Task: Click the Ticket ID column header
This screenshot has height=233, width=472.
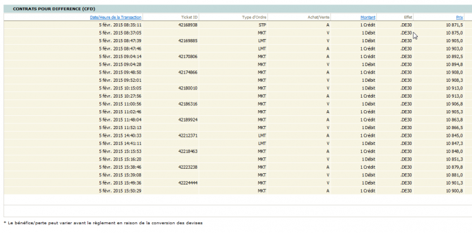Action: click(189, 18)
